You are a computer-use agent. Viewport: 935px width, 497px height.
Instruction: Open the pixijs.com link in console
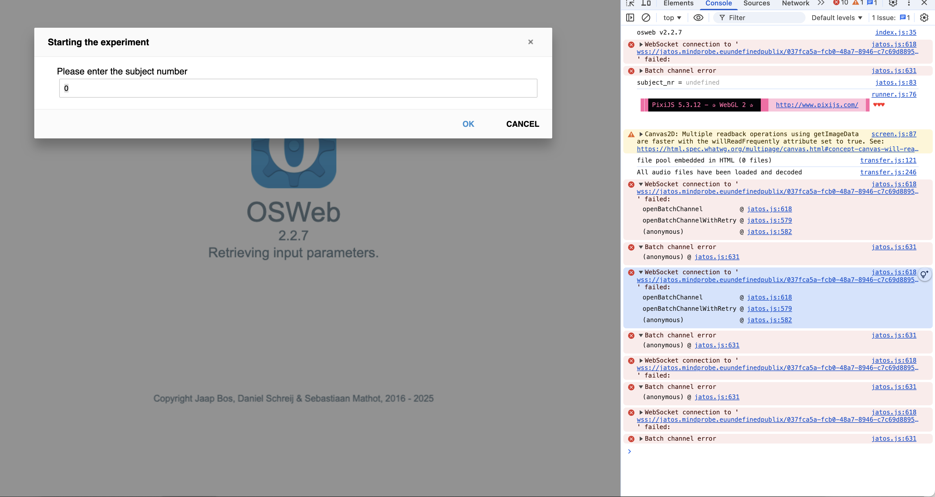(817, 105)
